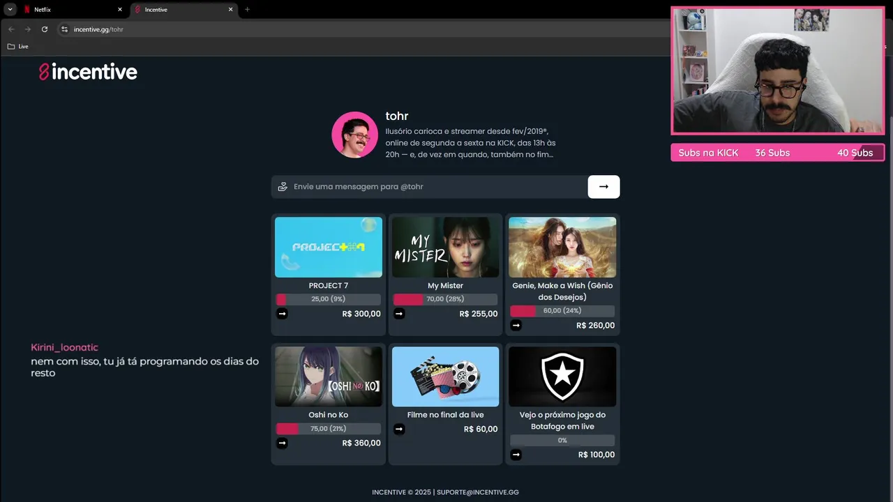Click arrow icon on Botafogo card

click(x=516, y=455)
